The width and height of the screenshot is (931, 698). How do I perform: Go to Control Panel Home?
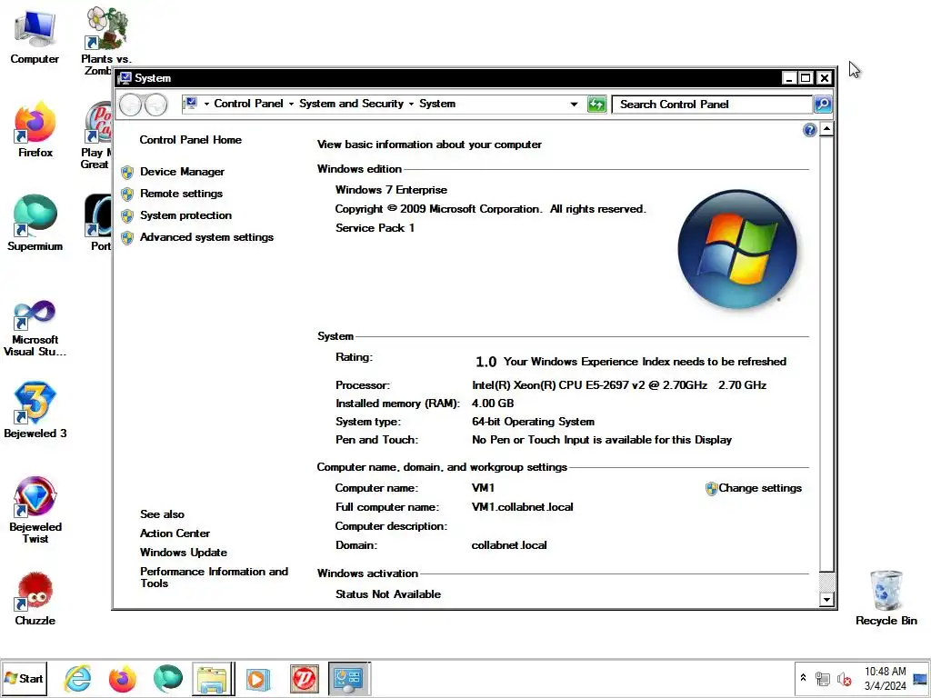point(191,140)
